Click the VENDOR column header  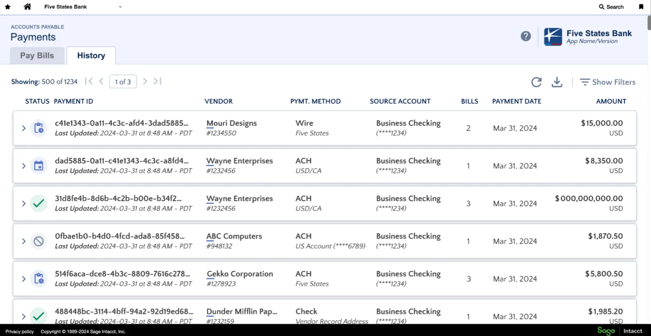(218, 101)
